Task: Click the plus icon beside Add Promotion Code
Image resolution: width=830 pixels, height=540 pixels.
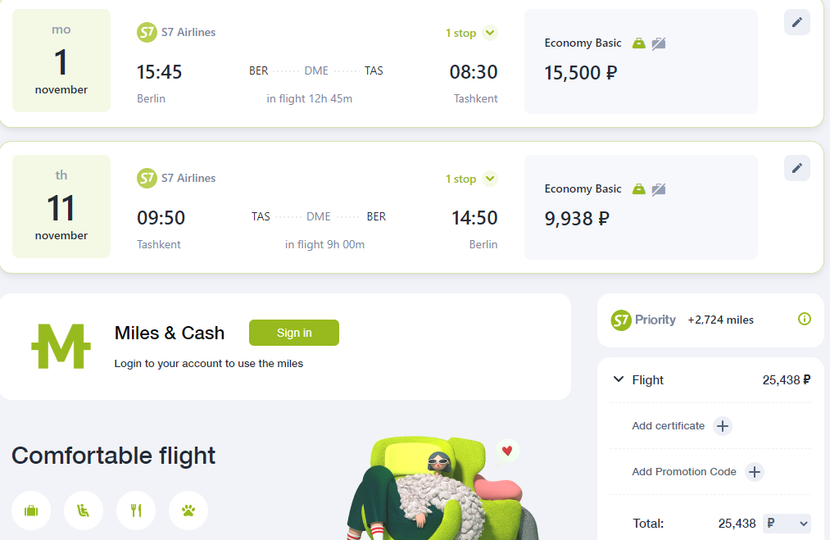Action: [x=755, y=472]
